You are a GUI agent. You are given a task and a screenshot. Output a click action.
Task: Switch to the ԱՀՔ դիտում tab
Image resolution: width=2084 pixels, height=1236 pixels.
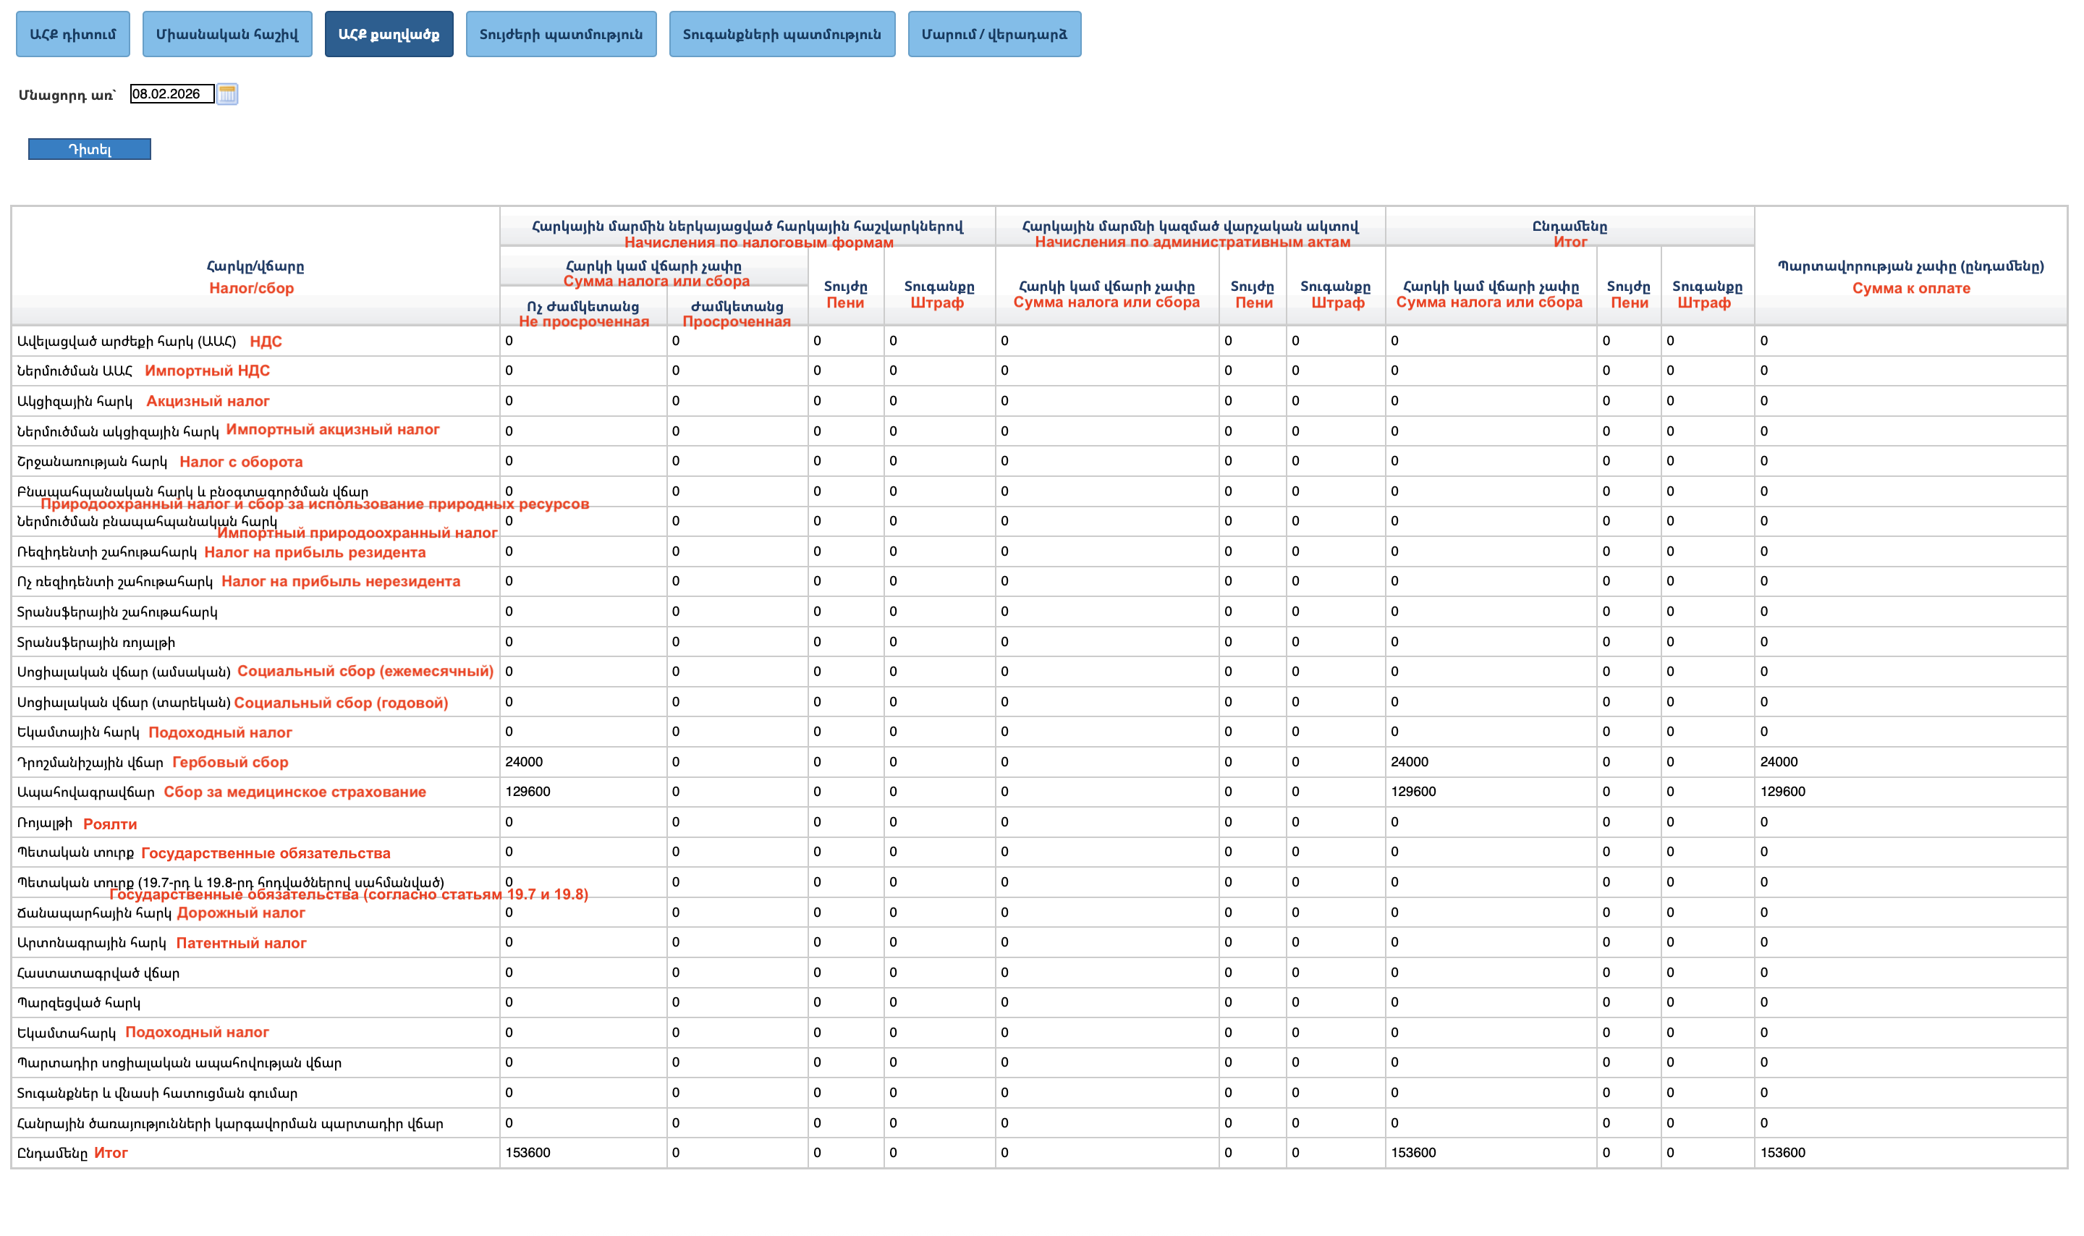[x=73, y=34]
